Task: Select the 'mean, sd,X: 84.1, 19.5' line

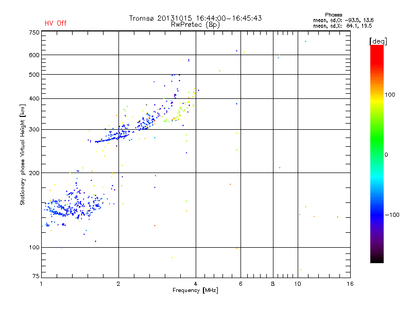Action: [x=342, y=26]
